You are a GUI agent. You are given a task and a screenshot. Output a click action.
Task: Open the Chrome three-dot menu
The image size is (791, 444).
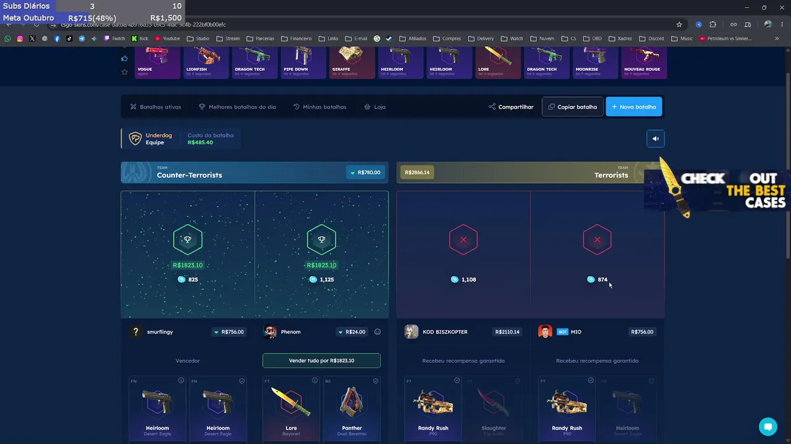tap(781, 25)
